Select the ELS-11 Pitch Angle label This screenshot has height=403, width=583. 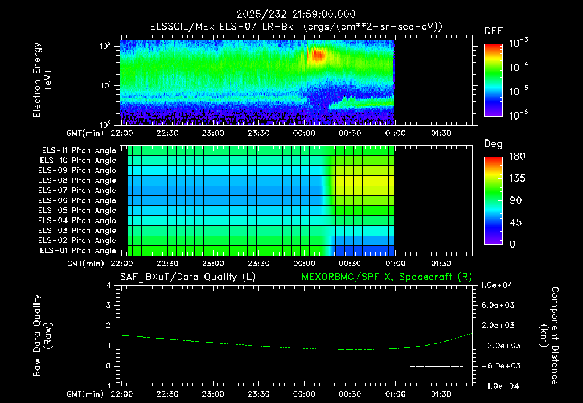tap(79, 151)
